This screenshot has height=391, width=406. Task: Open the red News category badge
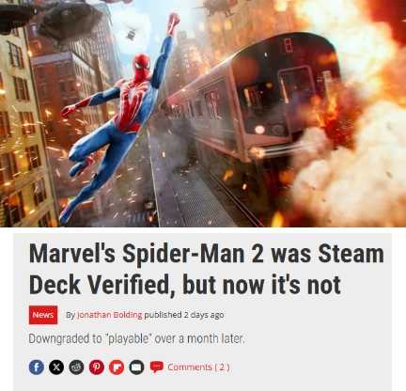pyautogui.click(x=43, y=315)
